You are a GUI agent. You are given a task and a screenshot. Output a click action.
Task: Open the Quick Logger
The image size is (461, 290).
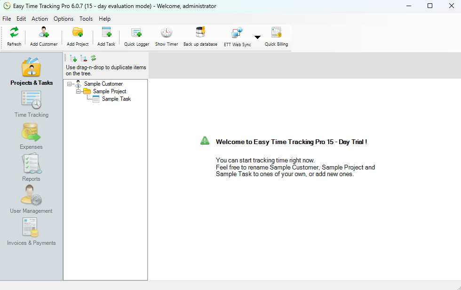pos(136,36)
